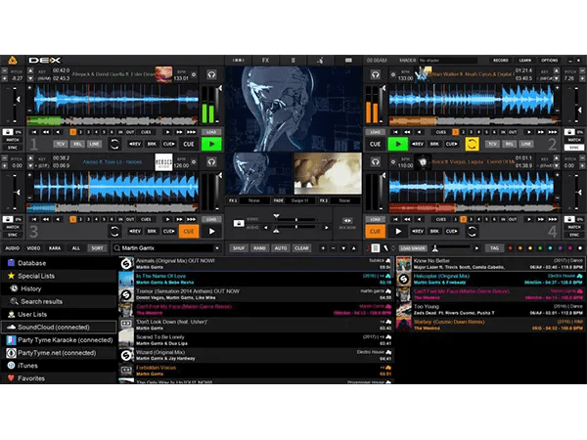Viewport: 587px width, 440px height.
Task: Open CUES dropdown on deck 2
Action: [x=441, y=132]
